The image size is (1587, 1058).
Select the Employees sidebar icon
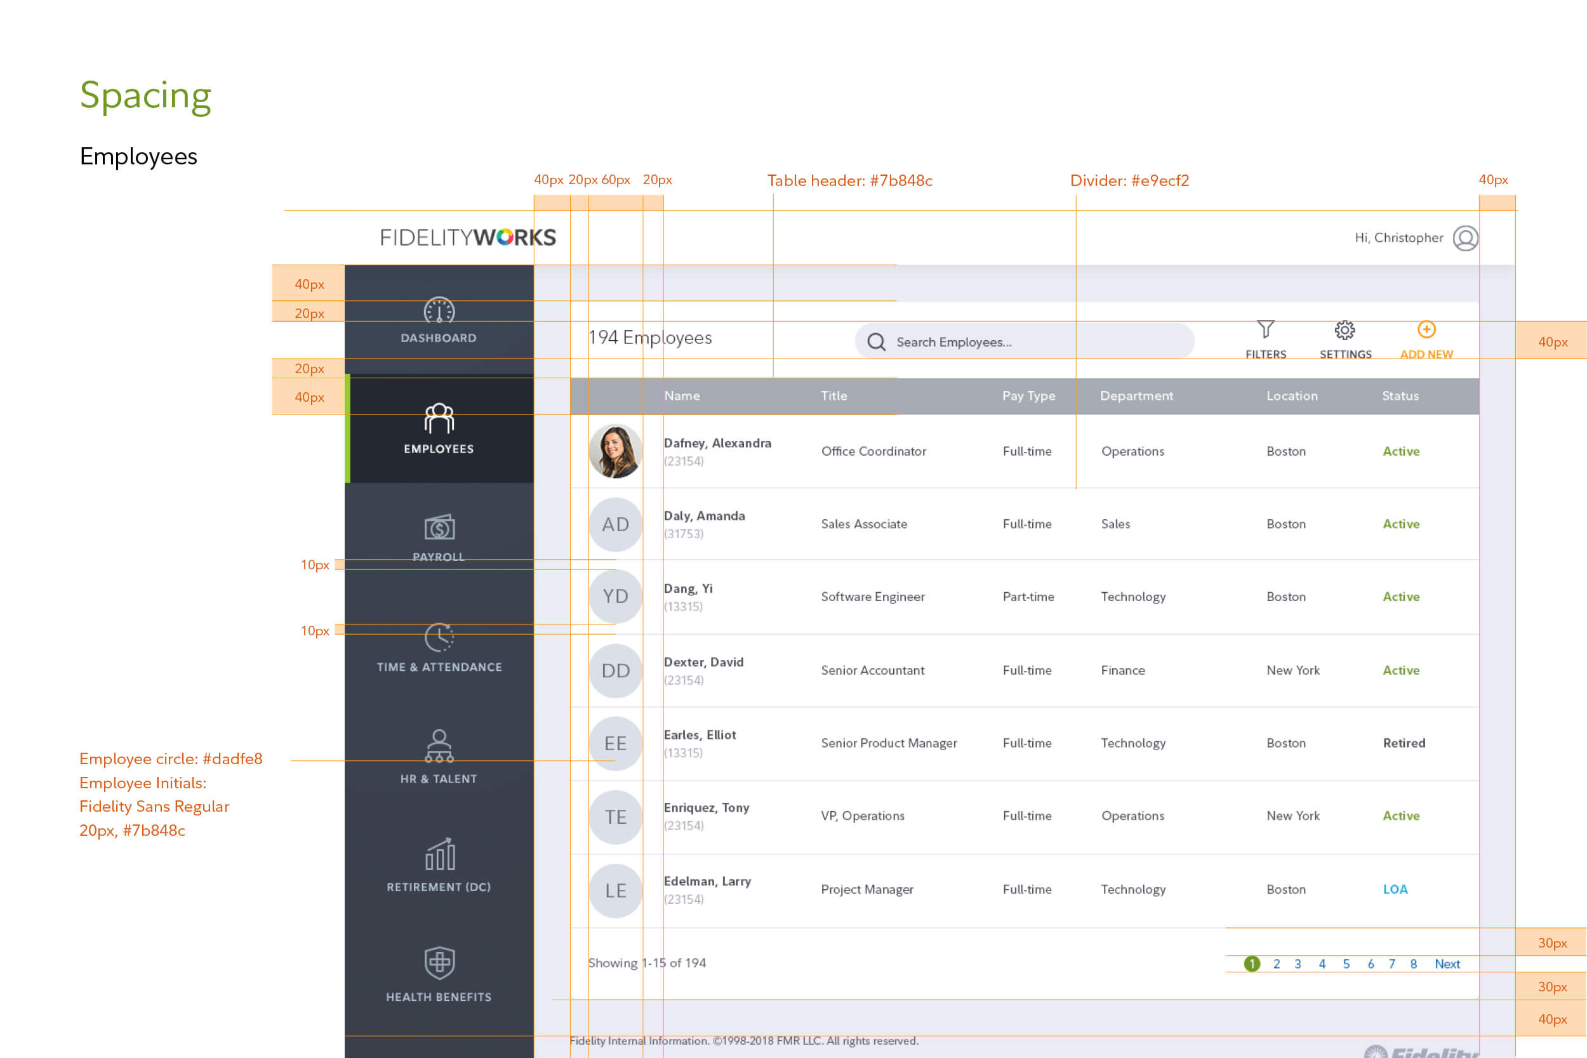[x=439, y=419]
